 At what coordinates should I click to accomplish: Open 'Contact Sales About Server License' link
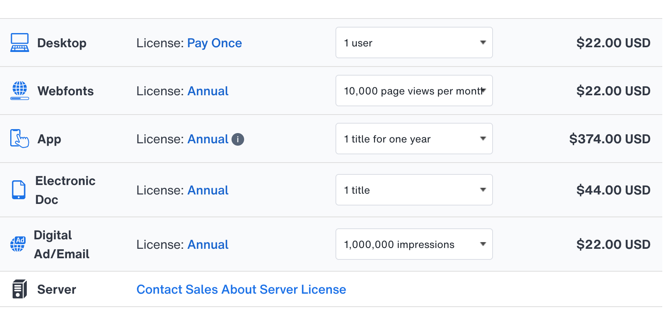241,289
